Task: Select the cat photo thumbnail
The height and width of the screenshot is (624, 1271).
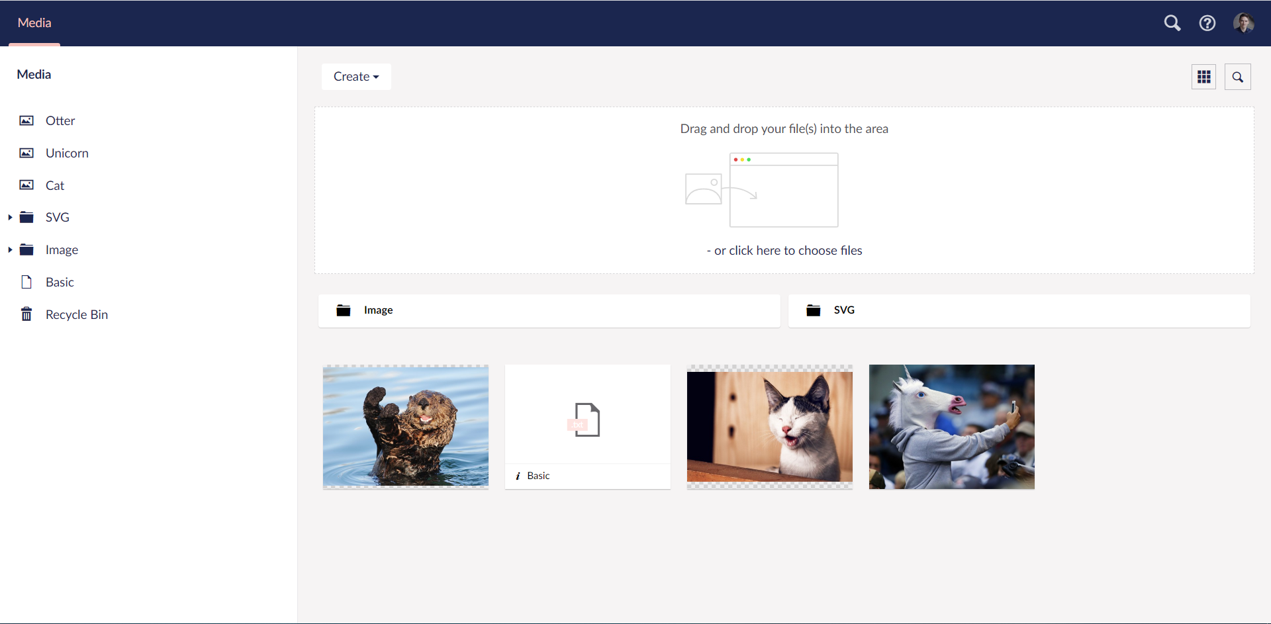Action: coord(770,427)
